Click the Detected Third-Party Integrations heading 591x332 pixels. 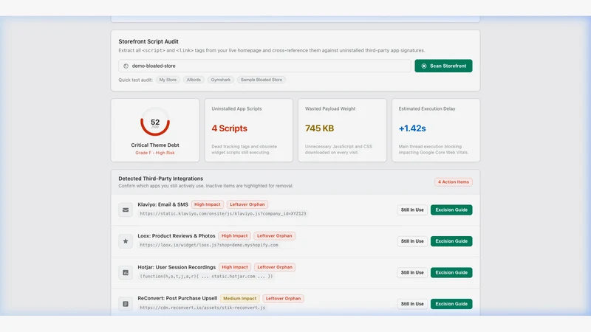pos(161,179)
